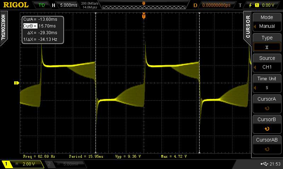Select the highlighted CurB readout

point(30,26)
